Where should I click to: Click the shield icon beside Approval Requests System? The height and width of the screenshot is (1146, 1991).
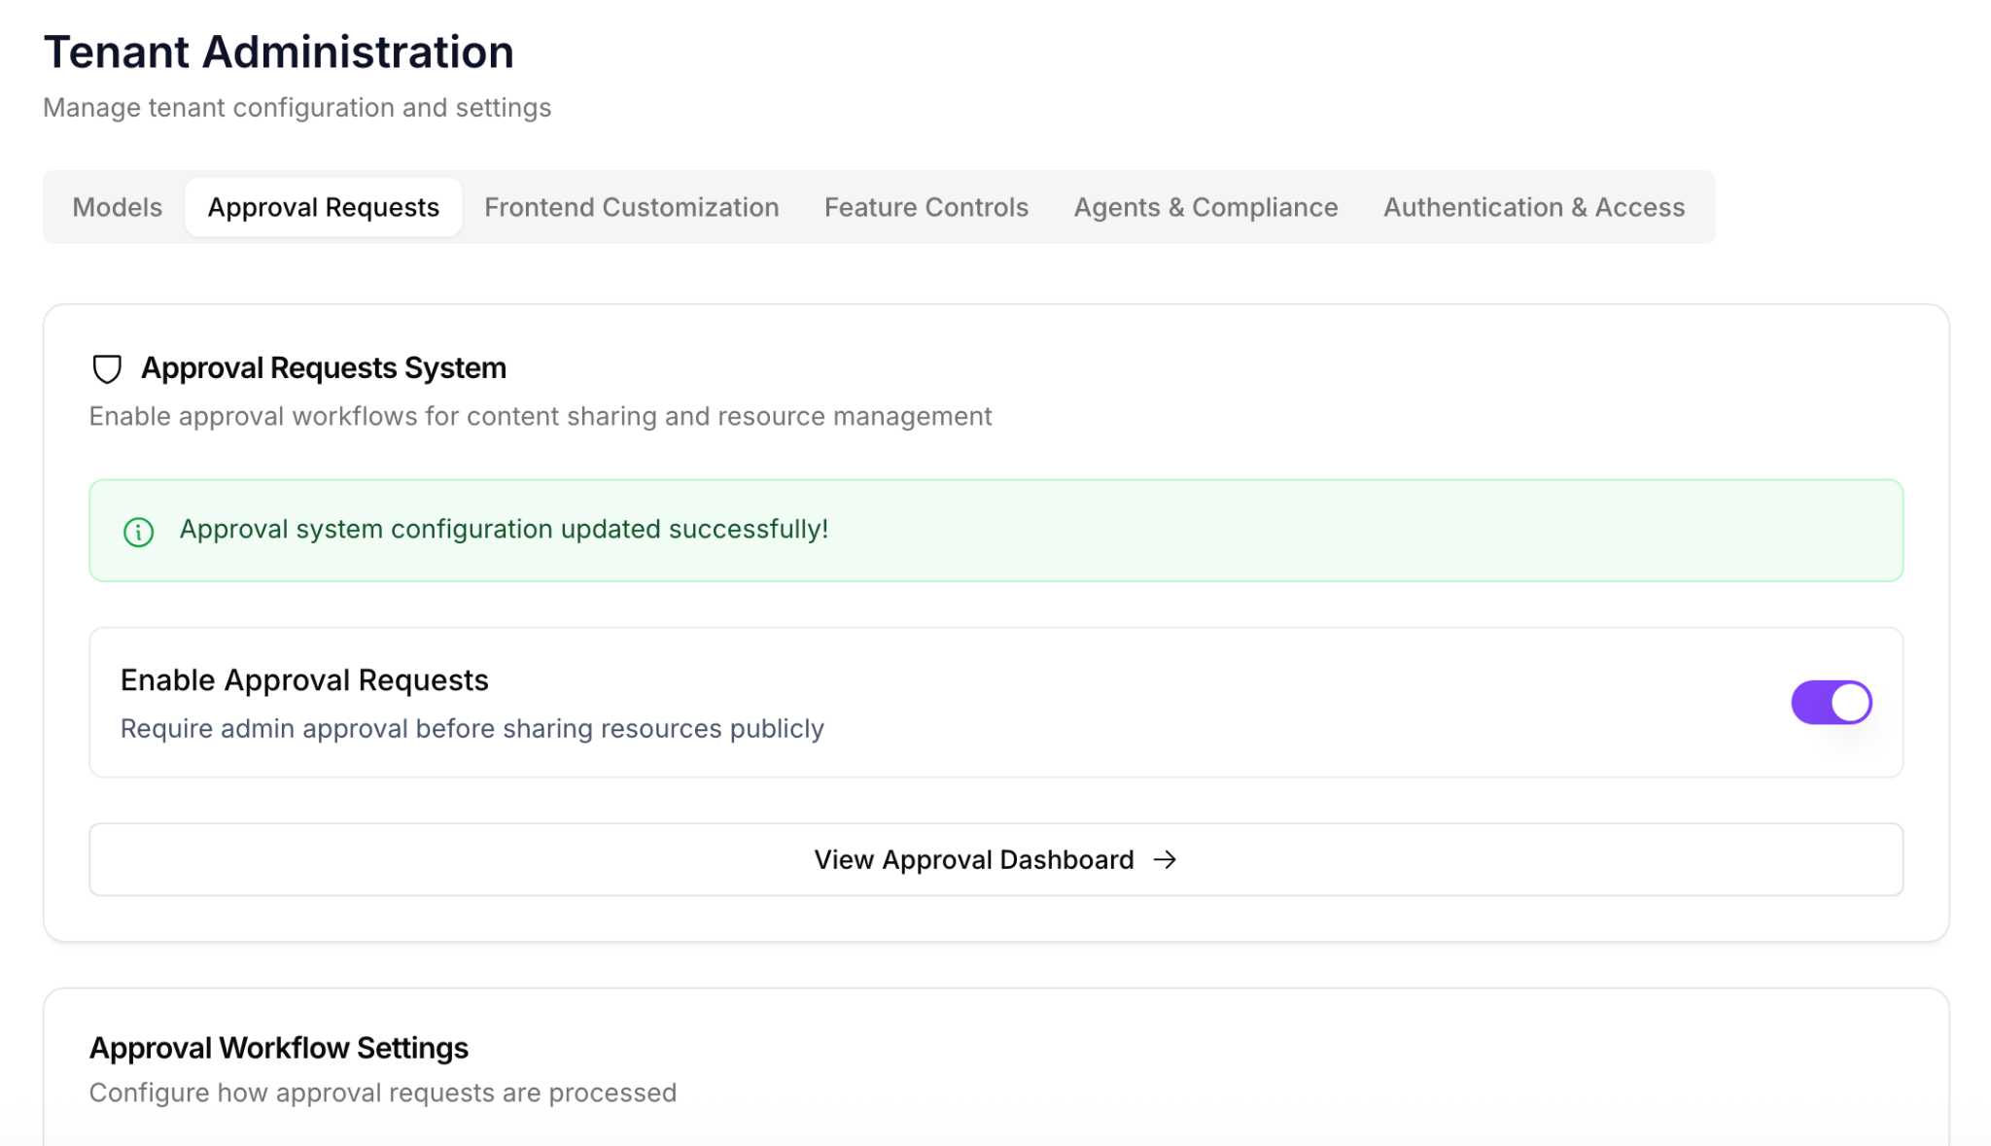(x=106, y=368)
